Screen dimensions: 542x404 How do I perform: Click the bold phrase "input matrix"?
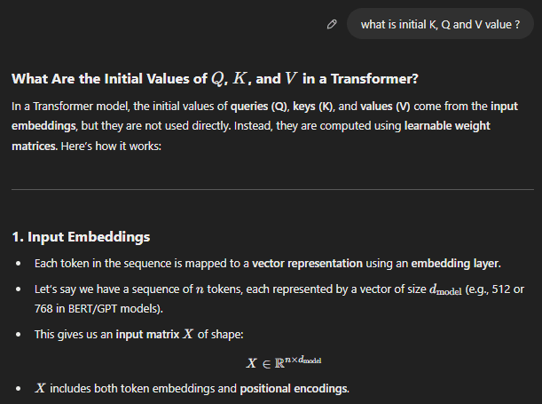(x=146, y=334)
